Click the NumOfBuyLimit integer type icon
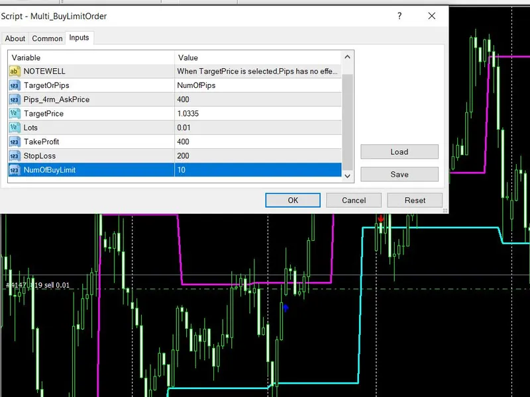530x397 pixels. coord(15,170)
